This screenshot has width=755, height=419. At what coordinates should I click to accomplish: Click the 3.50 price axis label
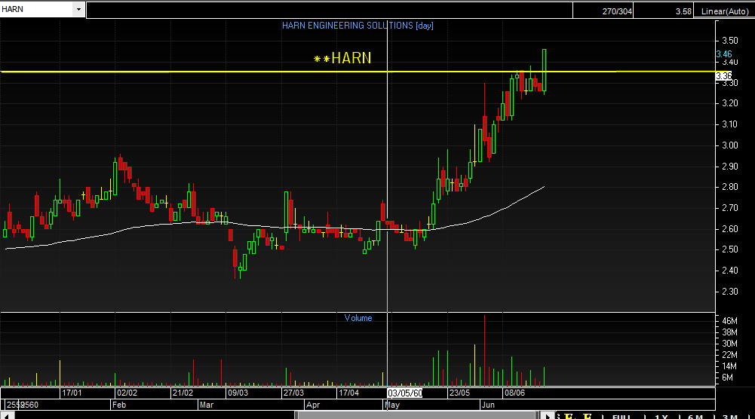729,41
